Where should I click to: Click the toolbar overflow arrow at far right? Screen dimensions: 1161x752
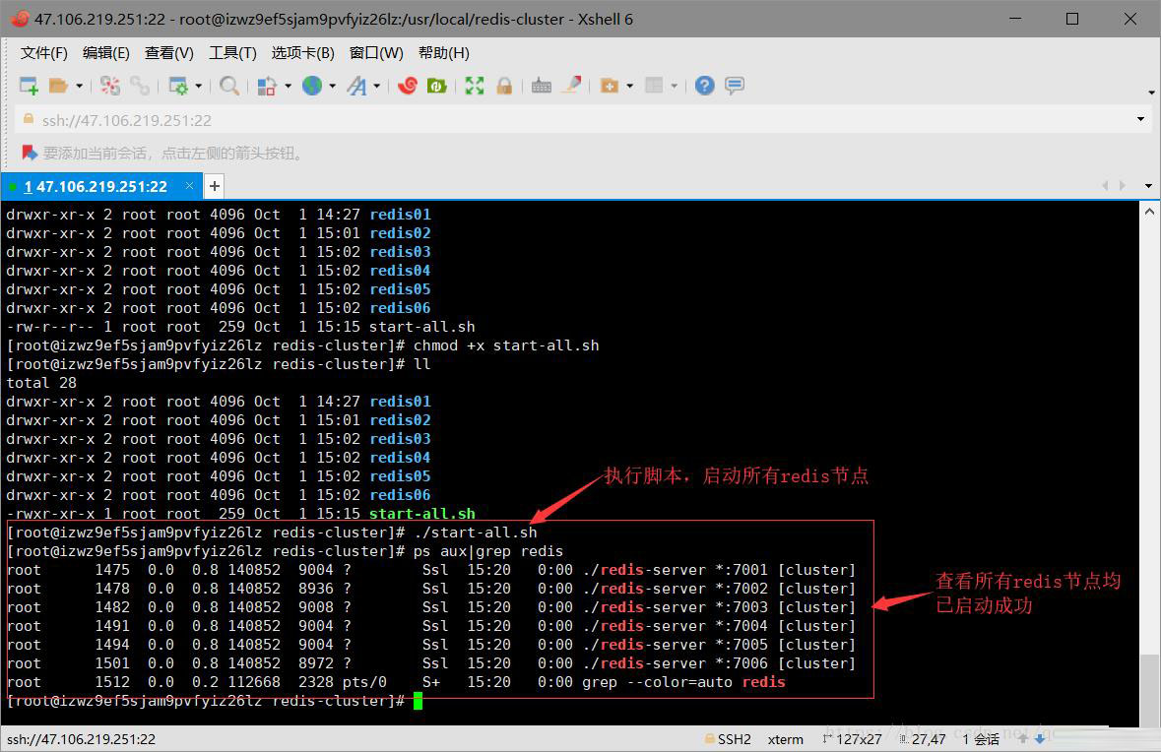tap(1151, 93)
